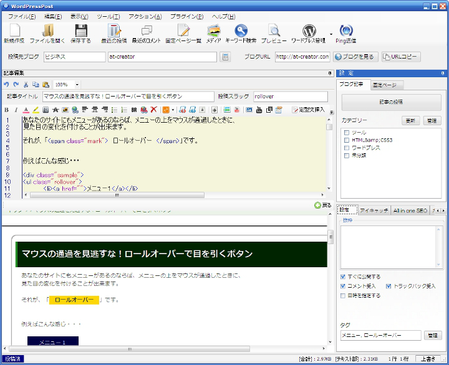Click the 記事の投稿 button
This screenshot has height=365, width=449.
[x=391, y=102]
